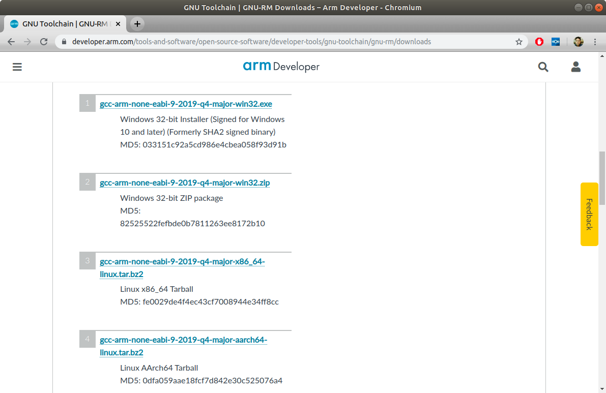This screenshot has height=393, width=606.
Task: Download gcc-arm-none-eabi win32.exe installer
Action: click(186, 104)
